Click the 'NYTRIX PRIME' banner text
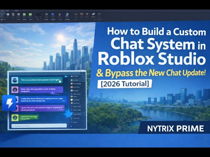 (176, 129)
